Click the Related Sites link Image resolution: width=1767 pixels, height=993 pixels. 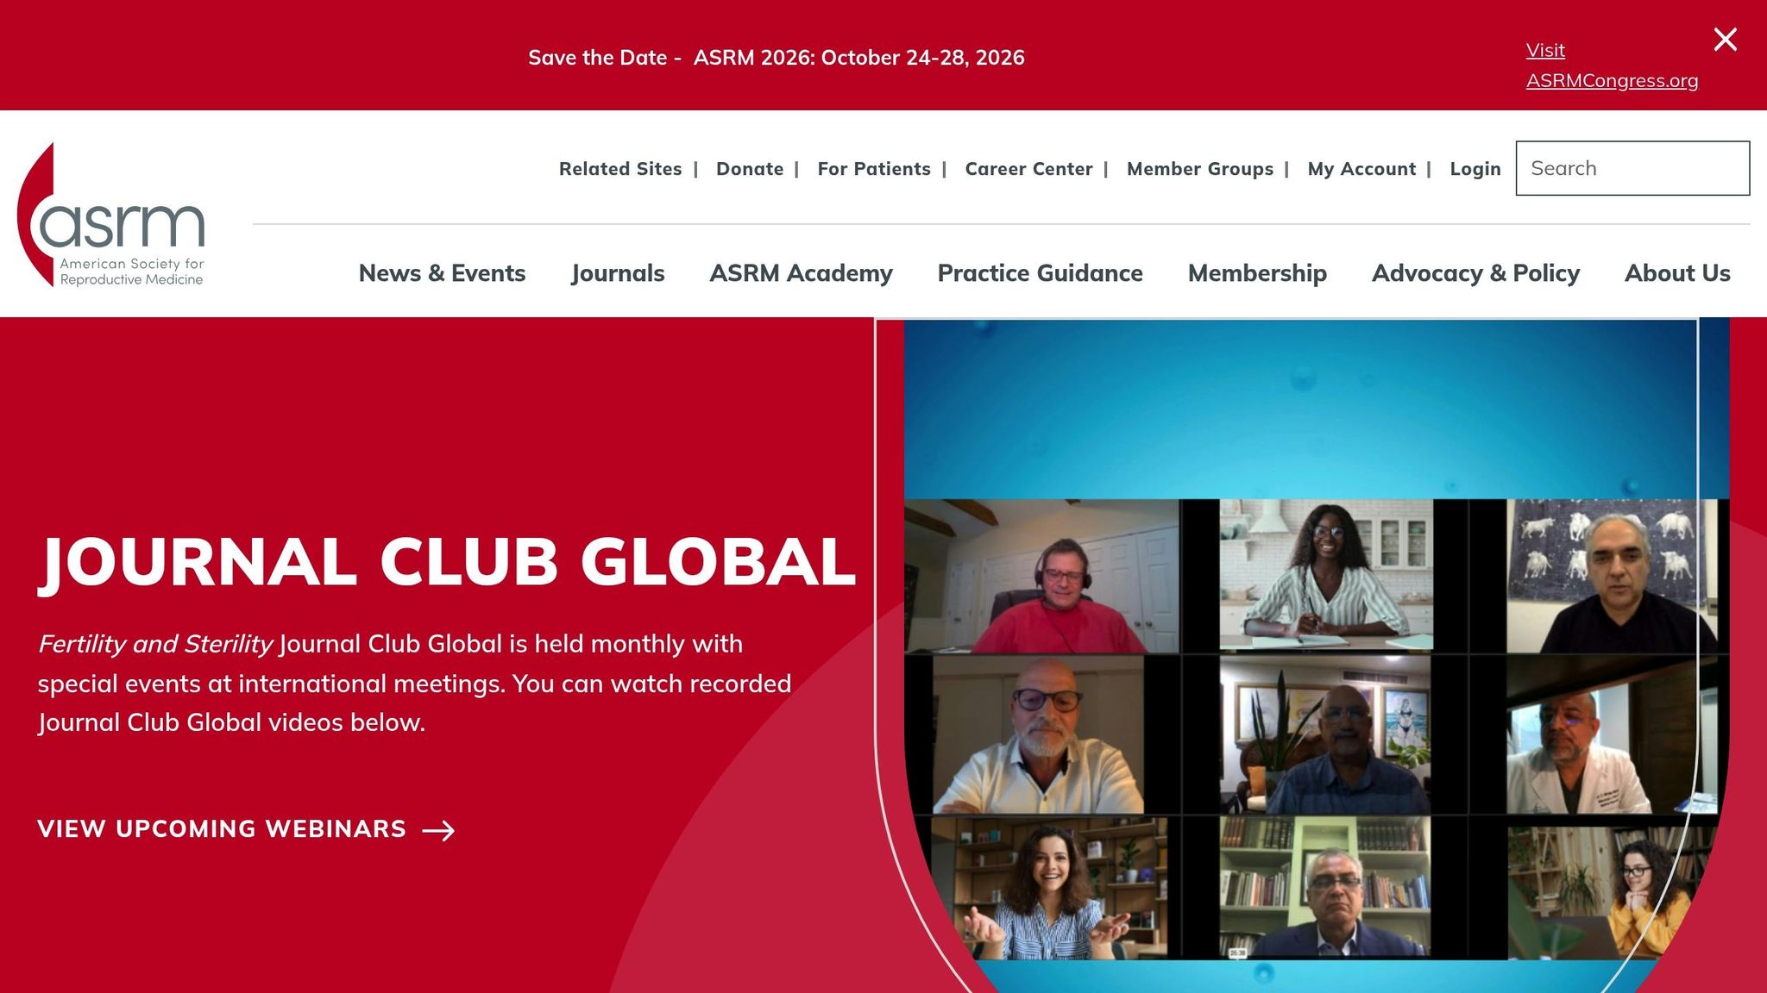pos(619,169)
